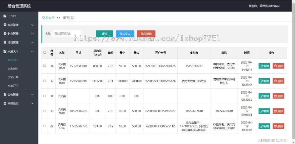Edit row 34 using green 编辑 button
This screenshot has width=295, height=144.
coord(264,66)
